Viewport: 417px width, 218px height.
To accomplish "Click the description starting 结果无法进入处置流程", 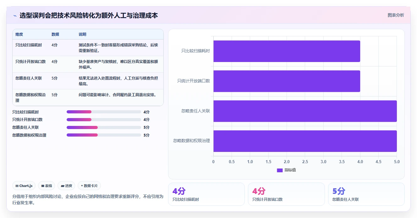I will [x=118, y=81].
